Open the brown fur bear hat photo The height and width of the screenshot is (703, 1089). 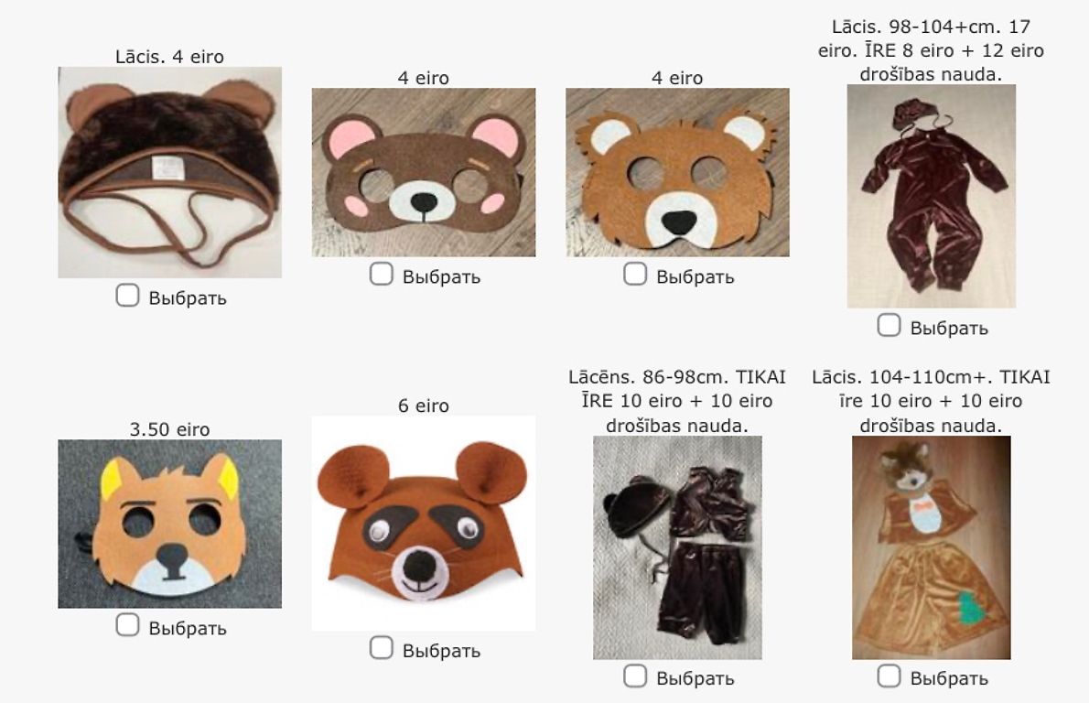pyautogui.click(x=170, y=172)
